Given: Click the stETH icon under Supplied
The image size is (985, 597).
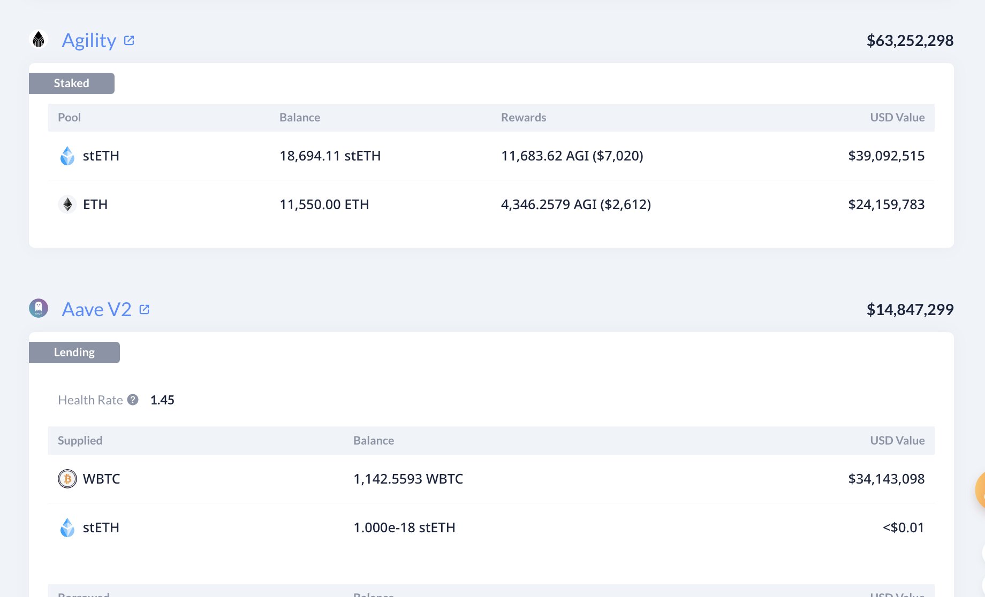Looking at the screenshot, I should (x=67, y=527).
